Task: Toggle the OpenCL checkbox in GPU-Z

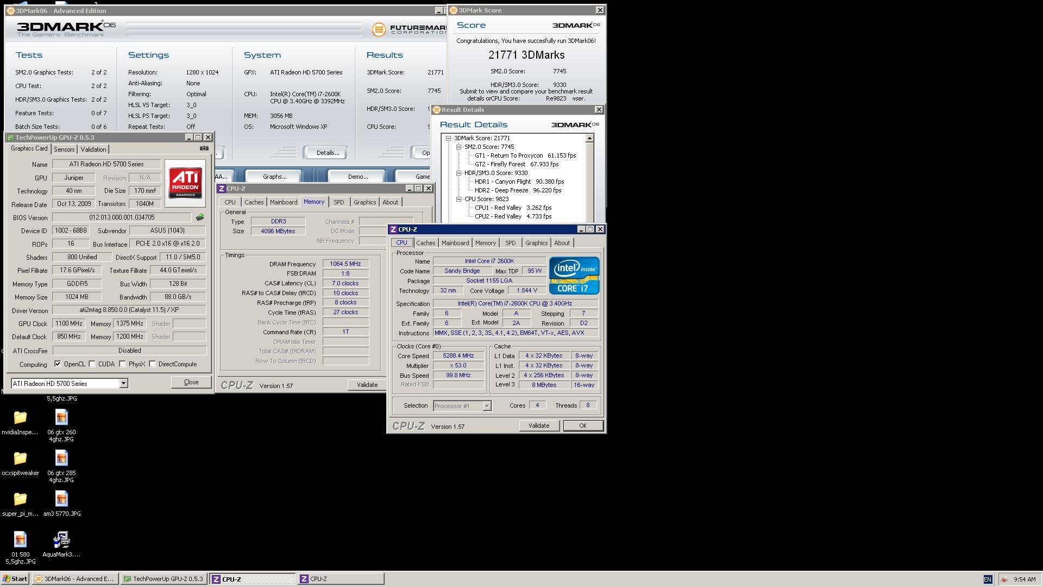Action: (58, 364)
